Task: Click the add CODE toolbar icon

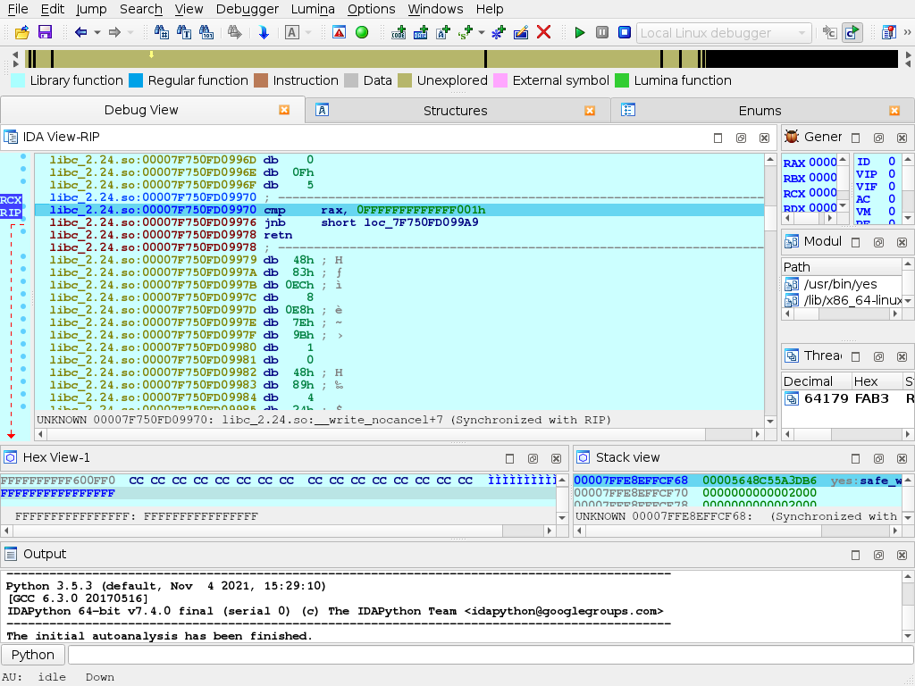Action: click(x=399, y=32)
